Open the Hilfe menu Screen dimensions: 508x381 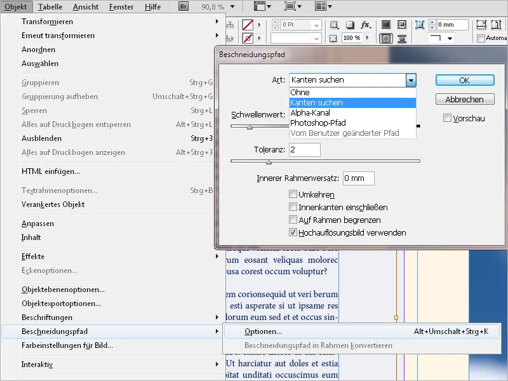tap(152, 6)
